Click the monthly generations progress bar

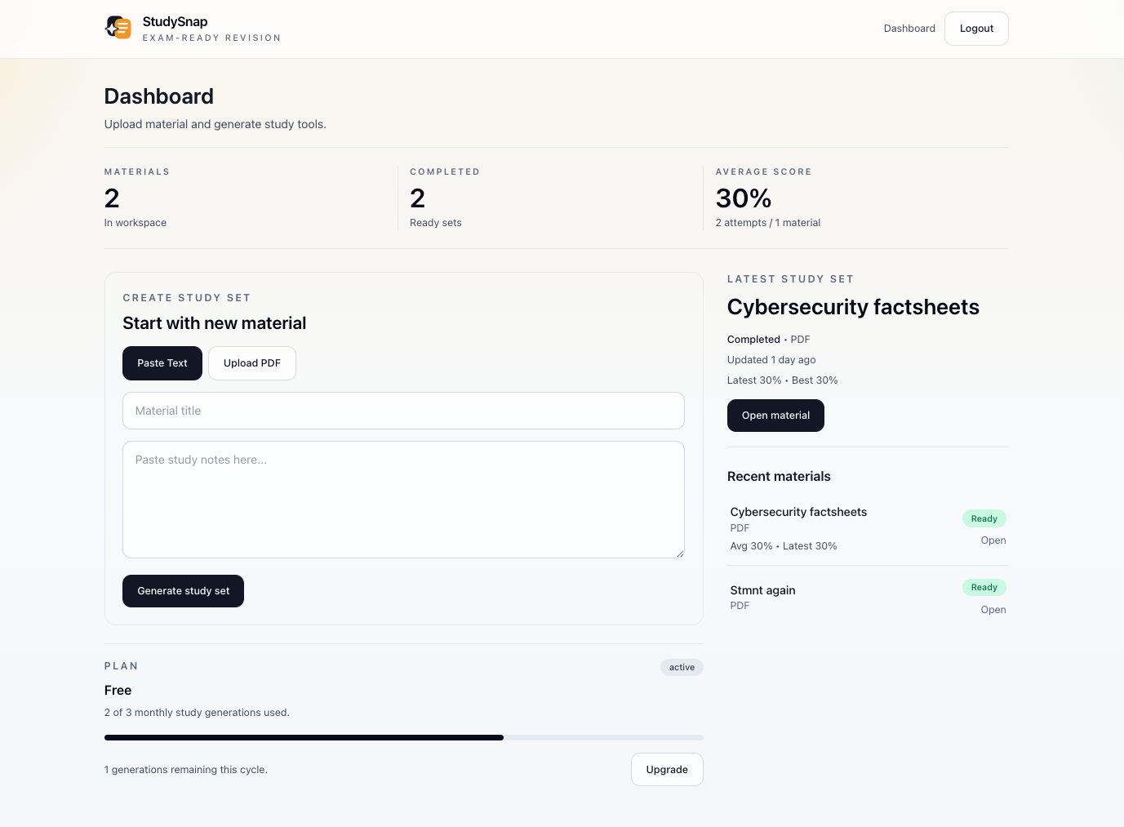point(403,737)
